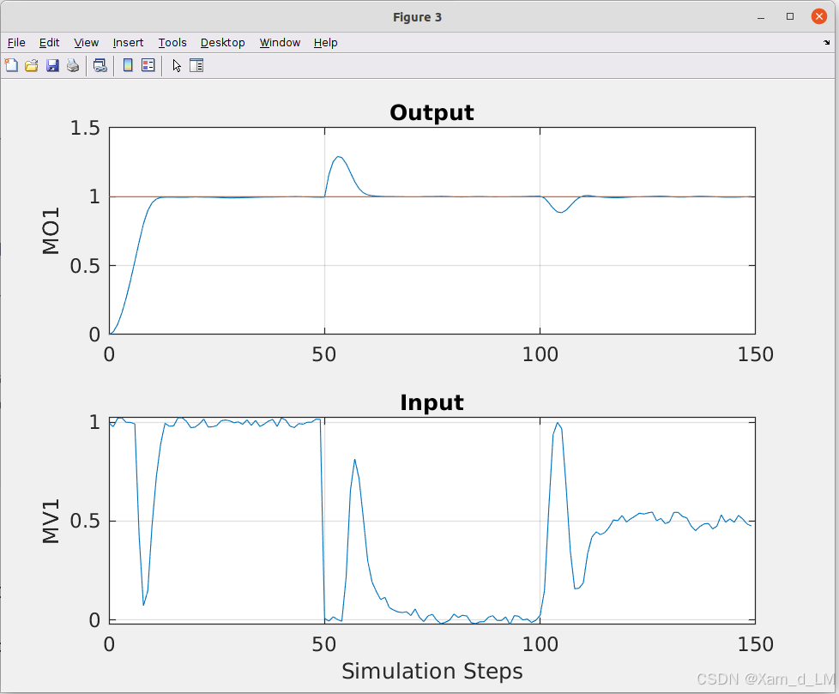The height and width of the screenshot is (694, 839).
Task: Open the Property Inspector
Action: (196, 65)
